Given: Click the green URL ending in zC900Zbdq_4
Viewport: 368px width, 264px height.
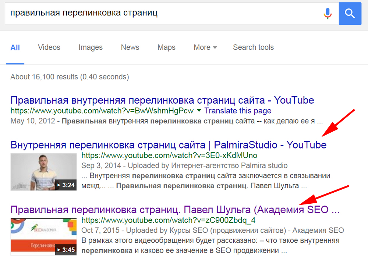Looking at the screenshot, I should pos(168,220).
